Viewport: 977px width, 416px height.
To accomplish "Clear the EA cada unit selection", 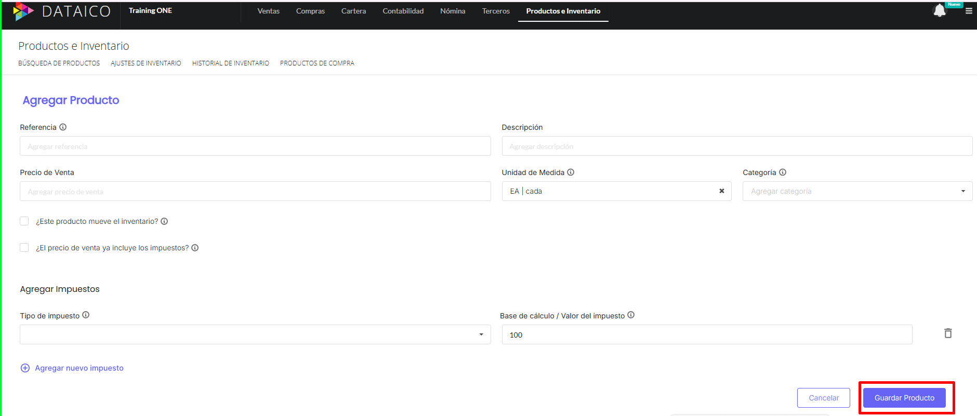I will (721, 191).
